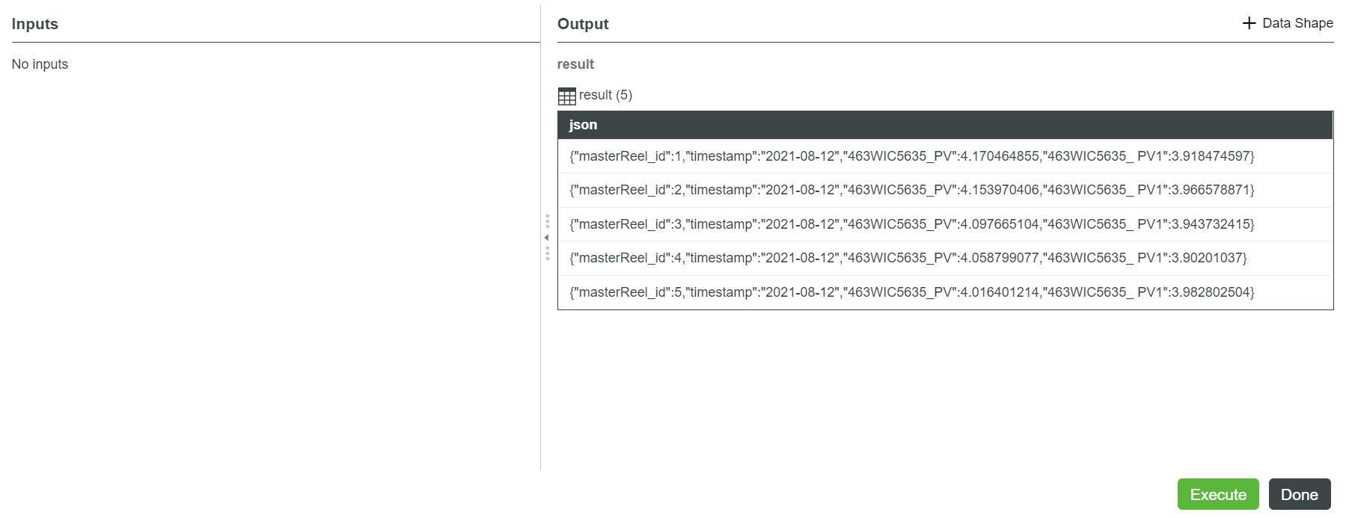Click the plus icon beside Data Shape
Viewport: 1349px width, 518px height.
click(1249, 23)
